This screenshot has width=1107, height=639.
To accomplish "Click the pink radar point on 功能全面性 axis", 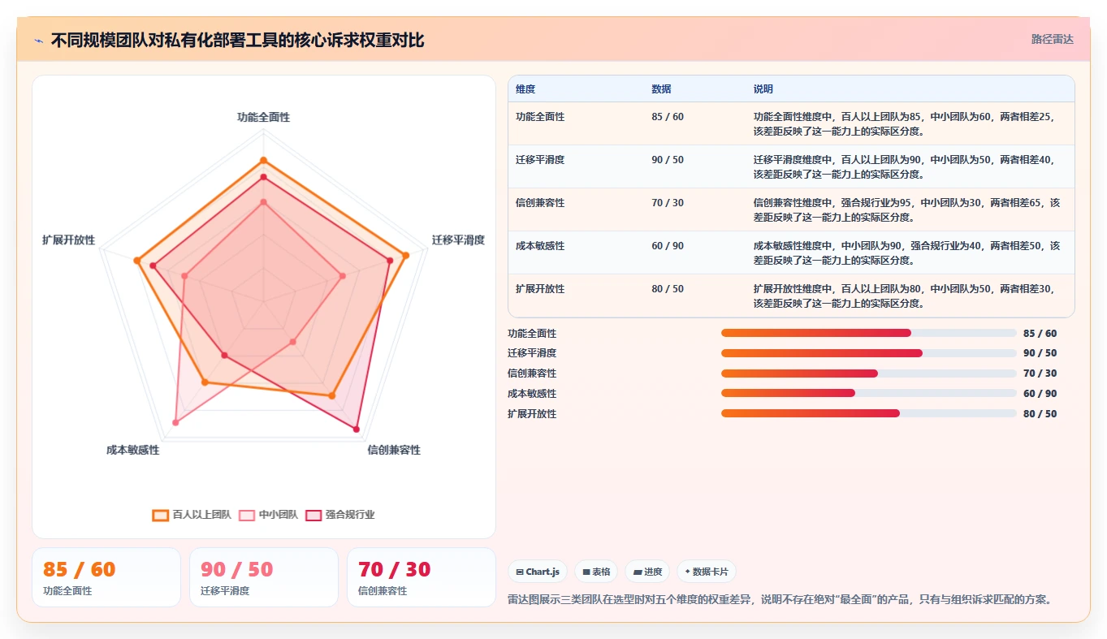I will click(263, 202).
